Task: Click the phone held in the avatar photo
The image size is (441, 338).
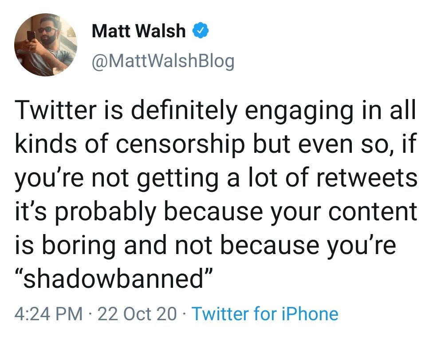Action: click(x=31, y=36)
